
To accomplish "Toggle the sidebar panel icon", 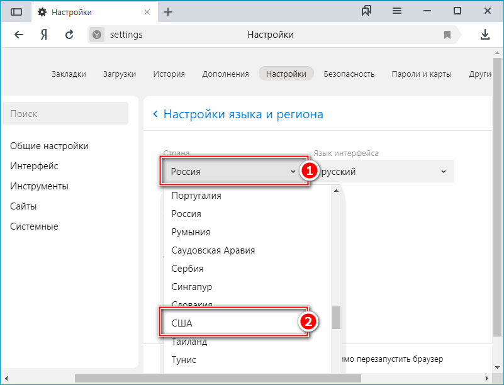I will coord(16,12).
